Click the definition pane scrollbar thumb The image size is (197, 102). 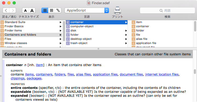click(195, 72)
